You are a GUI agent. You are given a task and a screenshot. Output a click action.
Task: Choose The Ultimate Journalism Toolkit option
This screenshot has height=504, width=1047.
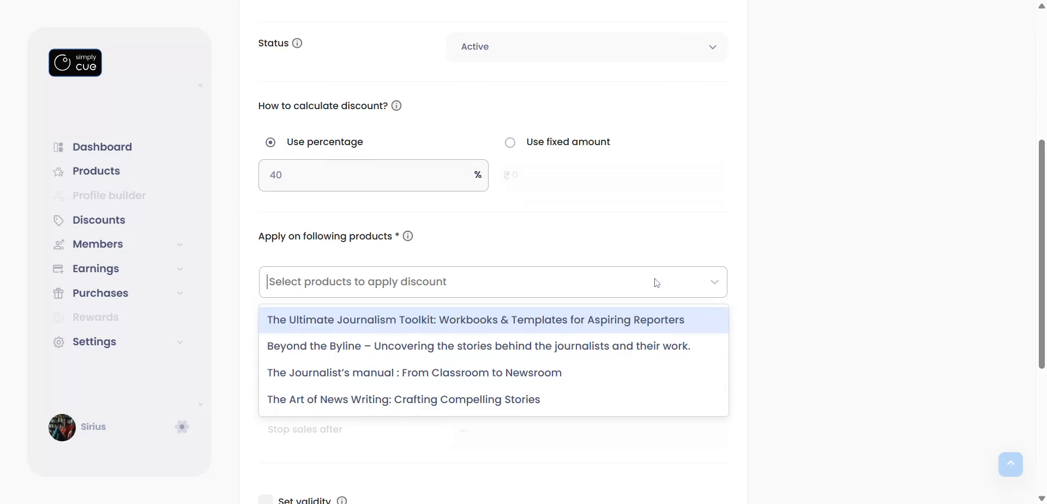pyautogui.click(x=476, y=320)
